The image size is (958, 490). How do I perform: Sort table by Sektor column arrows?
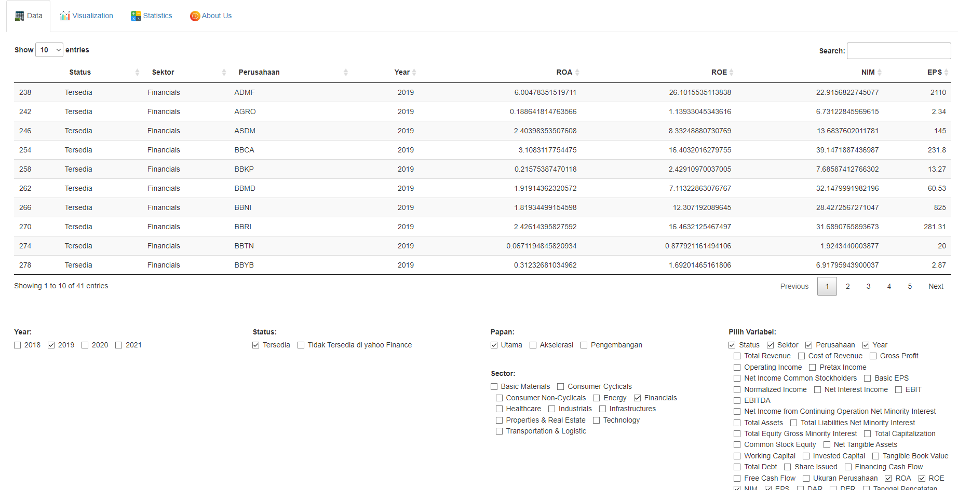[x=224, y=73]
